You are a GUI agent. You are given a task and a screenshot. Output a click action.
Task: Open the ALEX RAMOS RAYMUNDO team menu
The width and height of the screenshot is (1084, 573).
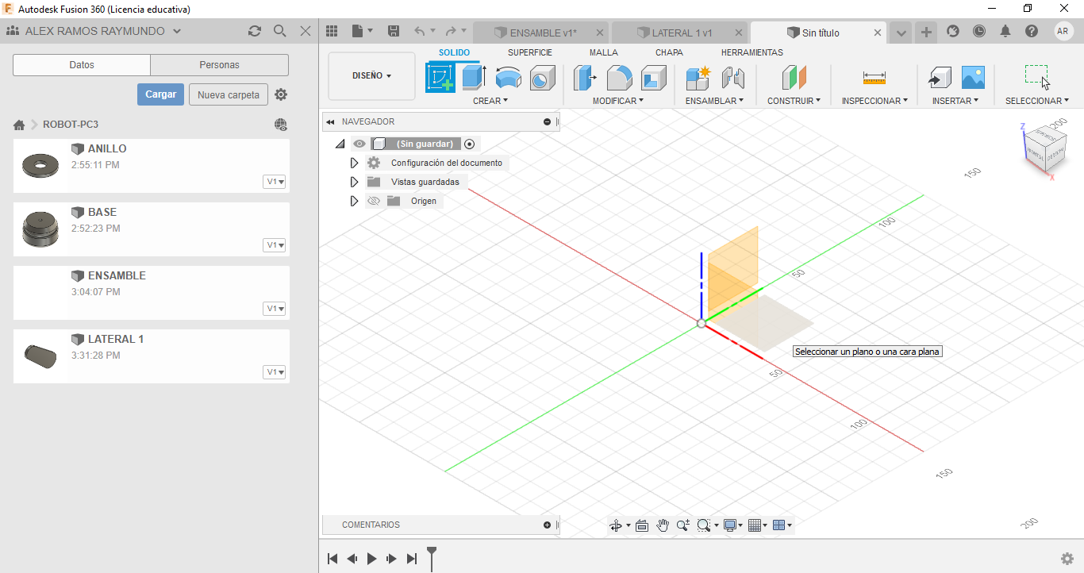click(94, 31)
